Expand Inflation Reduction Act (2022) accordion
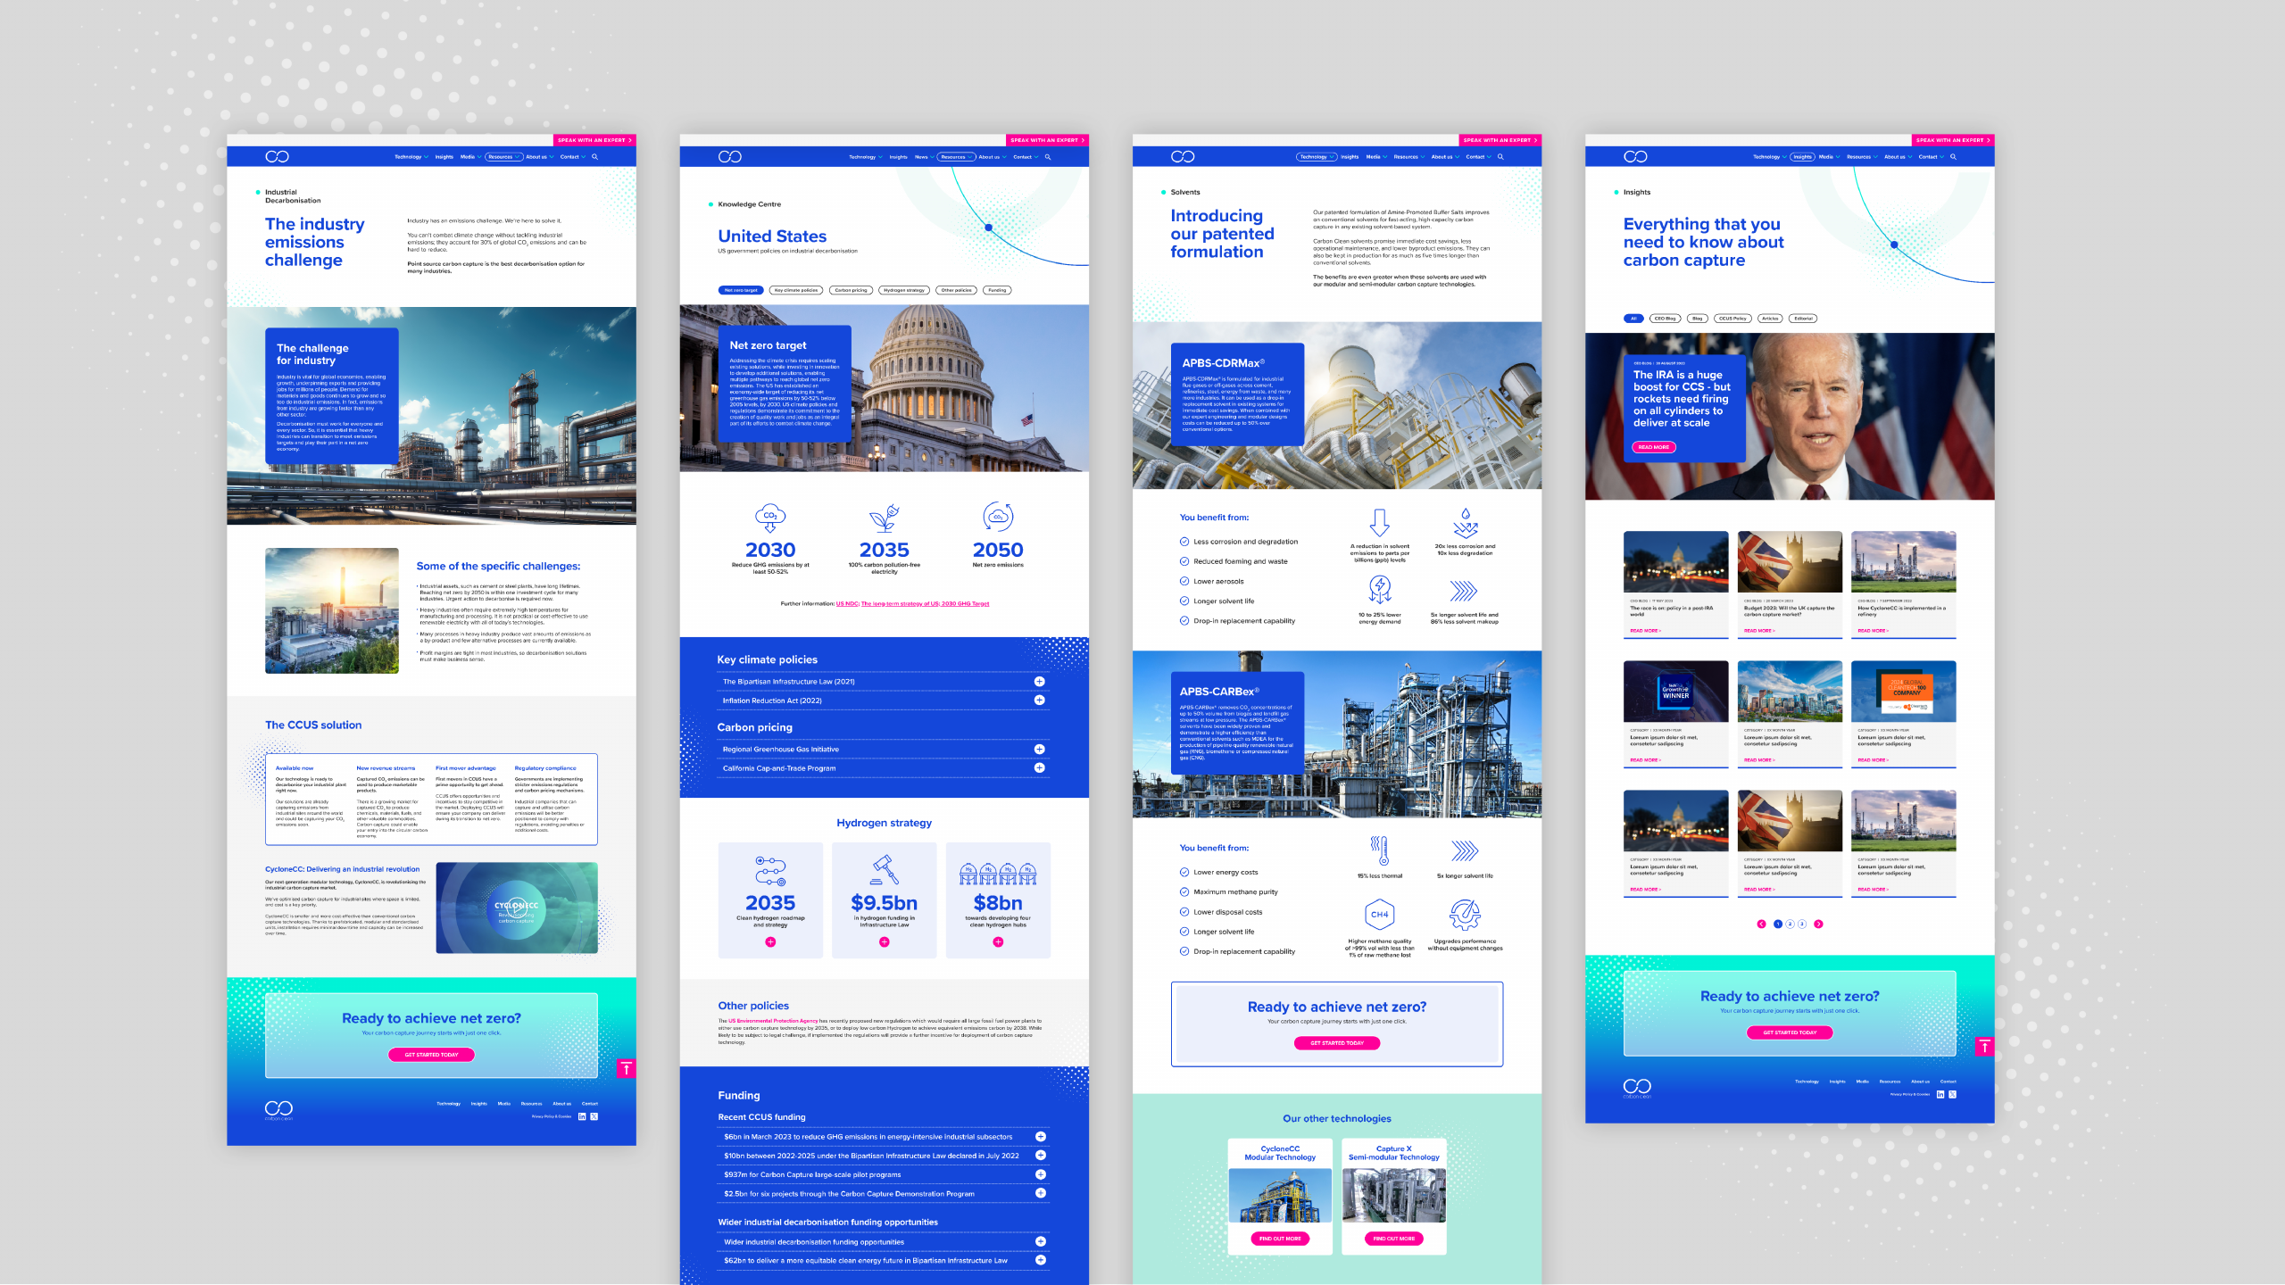 click(1039, 701)
